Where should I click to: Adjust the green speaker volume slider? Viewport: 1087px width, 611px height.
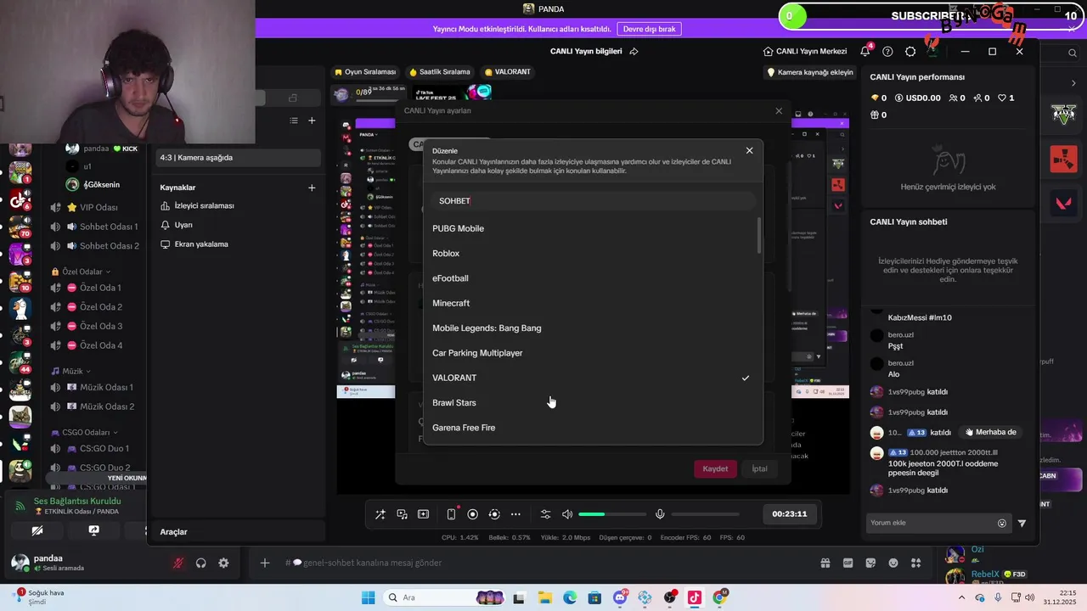(x=611, y=514)
